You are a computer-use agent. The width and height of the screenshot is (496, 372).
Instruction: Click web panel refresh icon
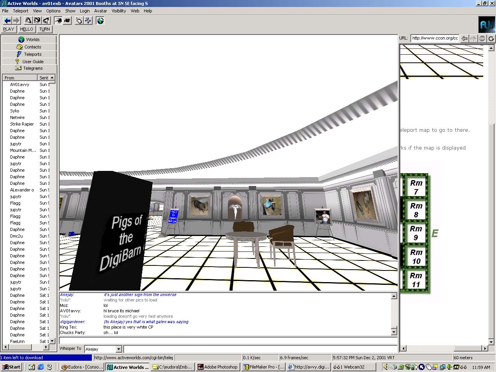pos(491,38)
